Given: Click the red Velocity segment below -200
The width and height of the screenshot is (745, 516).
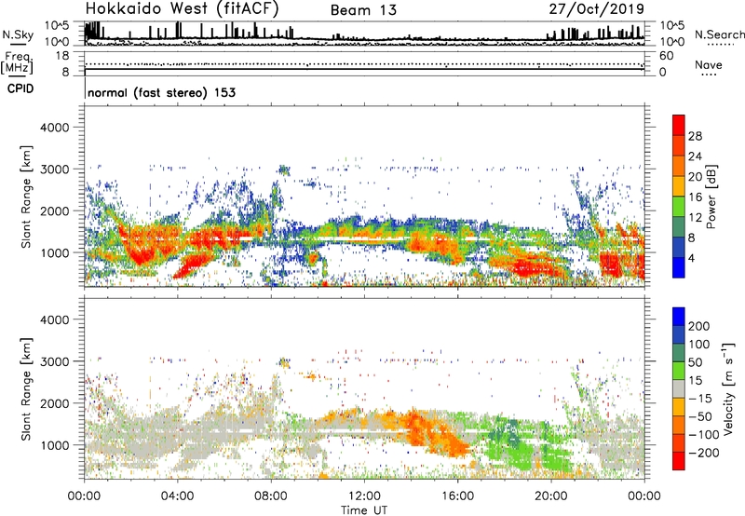Looking at the screenshot, I should pyautogui.click(x=679, y=461).
